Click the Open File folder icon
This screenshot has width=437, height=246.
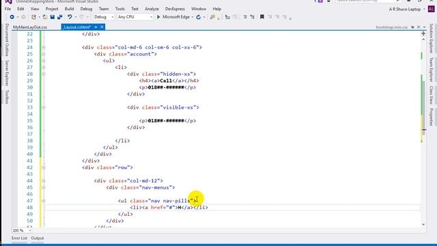[45, 17]
